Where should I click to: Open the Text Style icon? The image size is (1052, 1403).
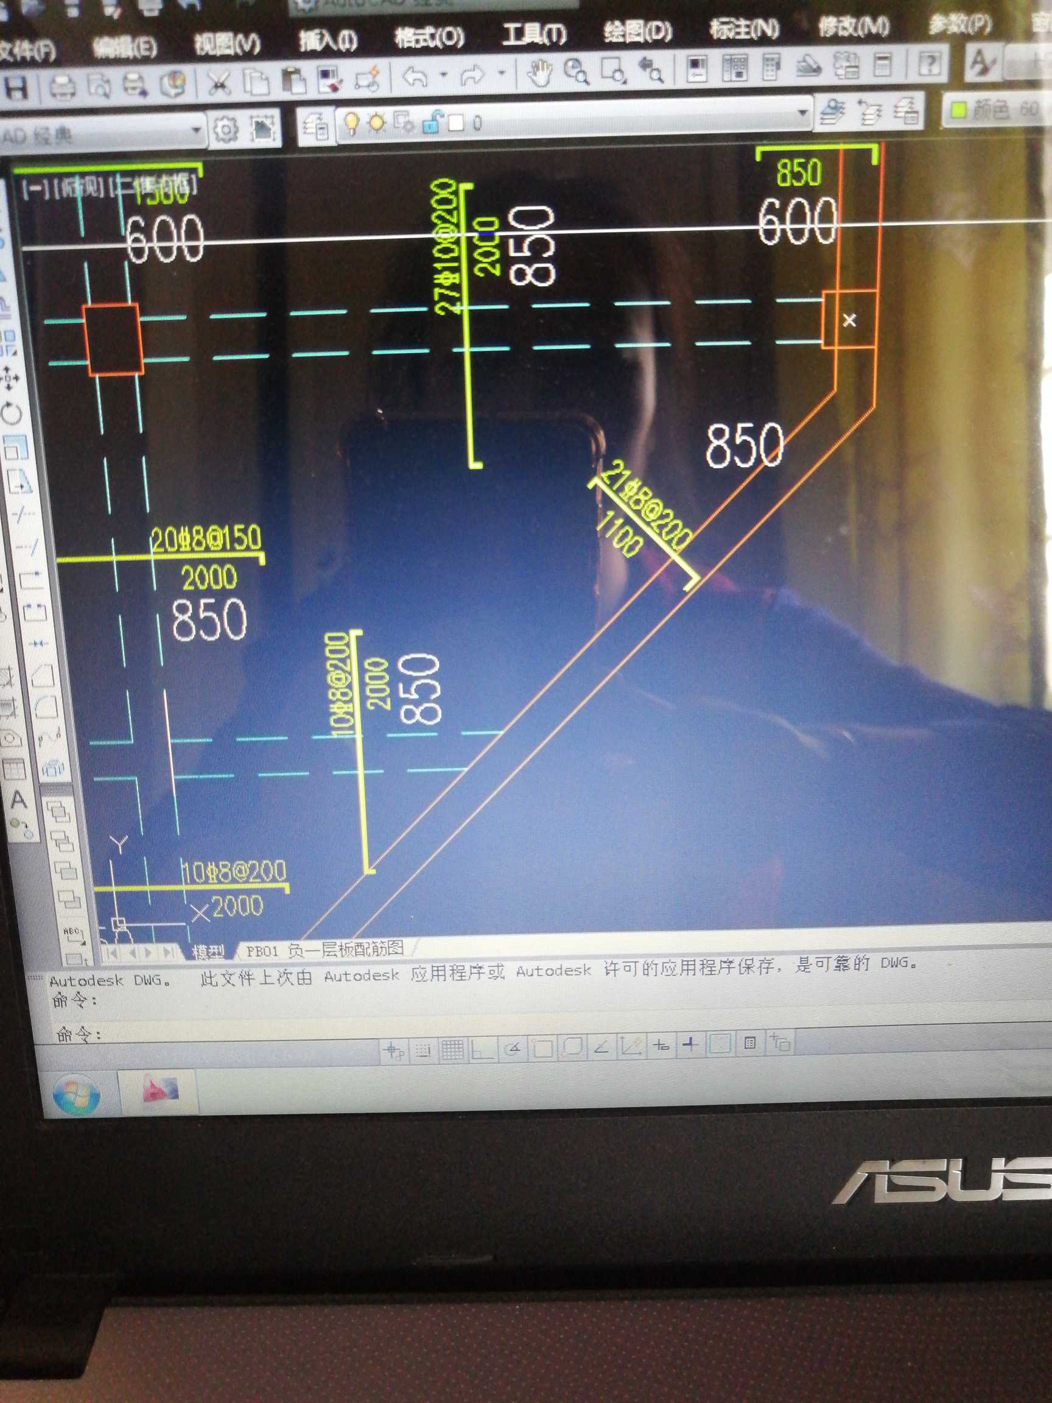[983, 63]
